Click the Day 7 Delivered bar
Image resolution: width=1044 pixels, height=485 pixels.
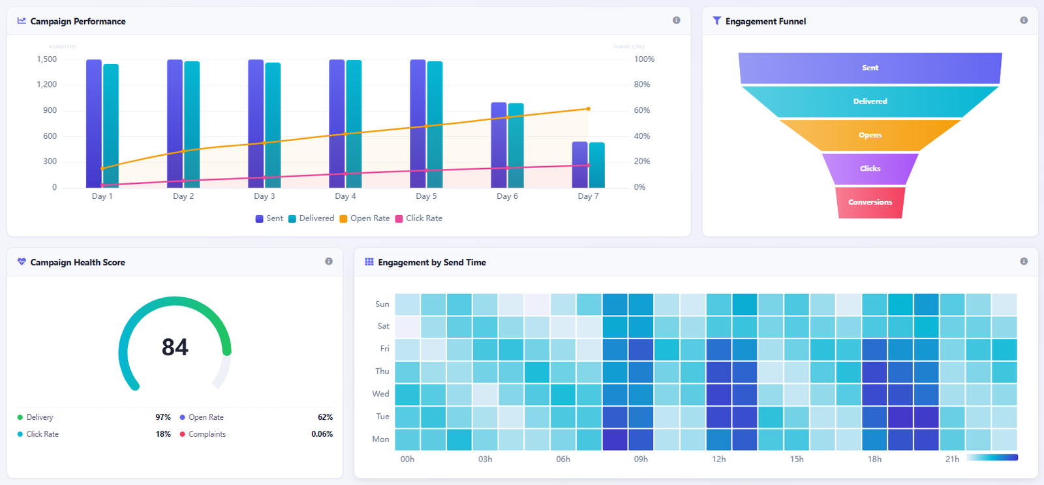[597, 165]
